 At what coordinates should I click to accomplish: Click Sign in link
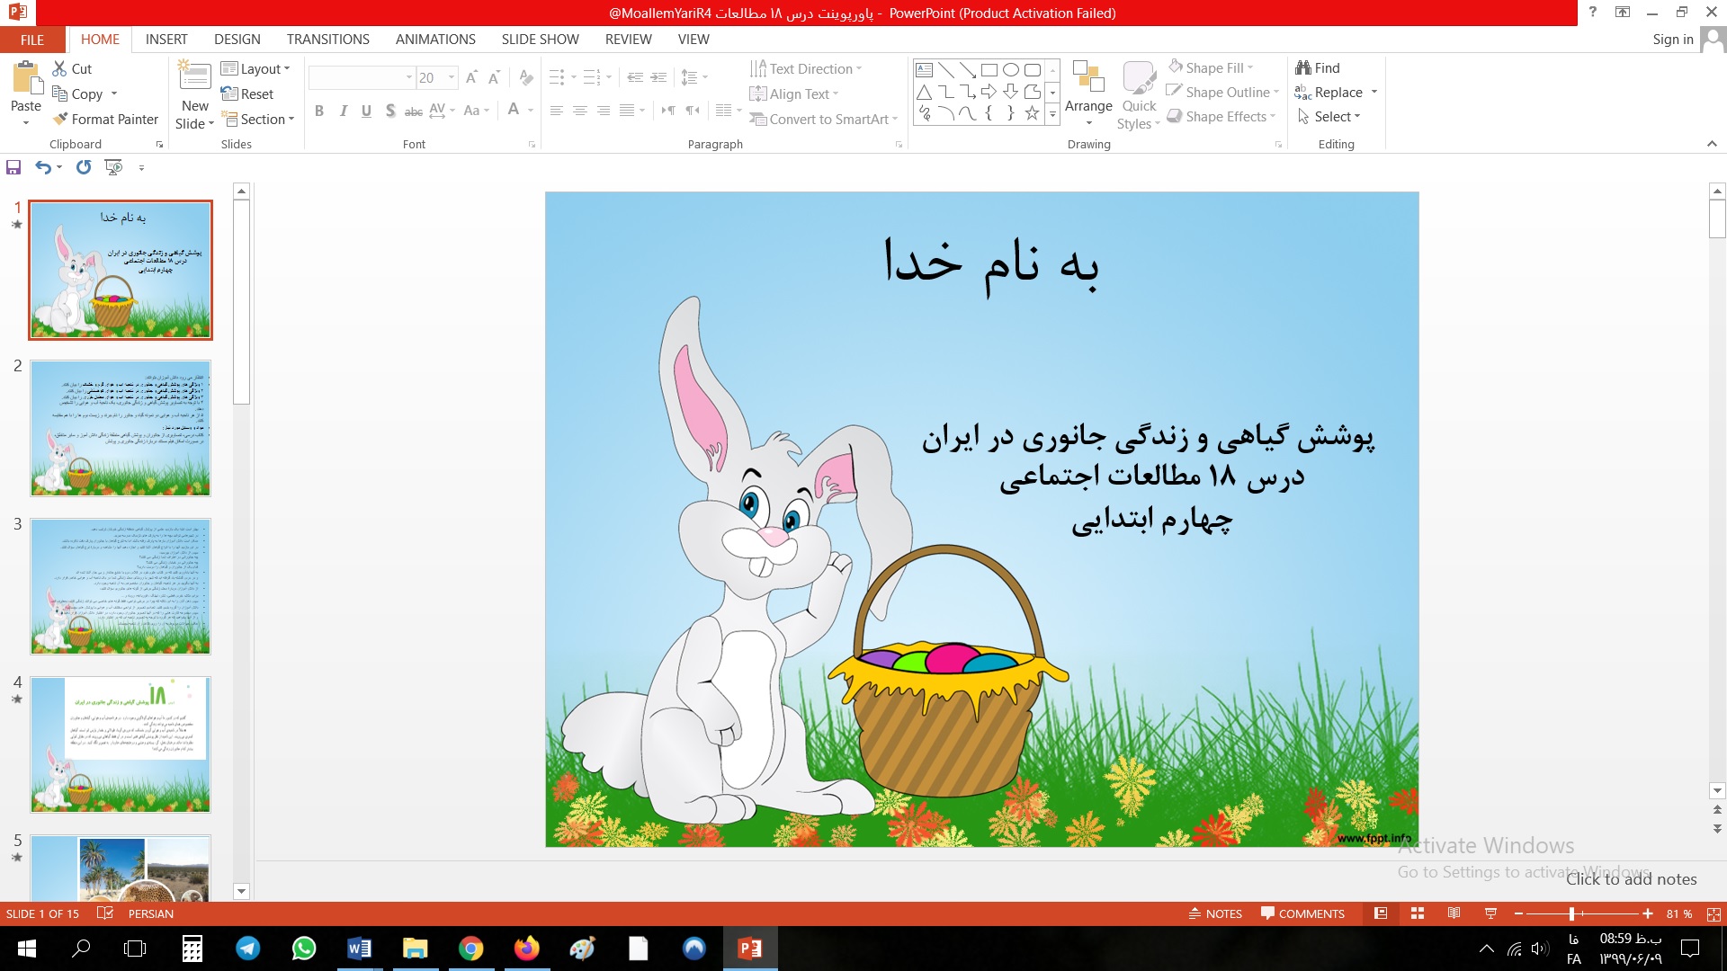coord(1672,39)
